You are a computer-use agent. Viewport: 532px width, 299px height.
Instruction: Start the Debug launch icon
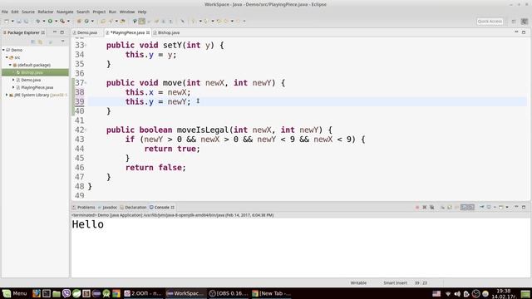pyautogui.click(x=37, y=21)
